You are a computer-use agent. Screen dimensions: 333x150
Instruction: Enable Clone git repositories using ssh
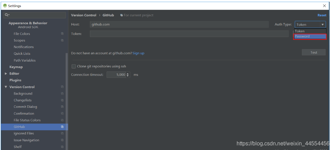click(74, 66)
